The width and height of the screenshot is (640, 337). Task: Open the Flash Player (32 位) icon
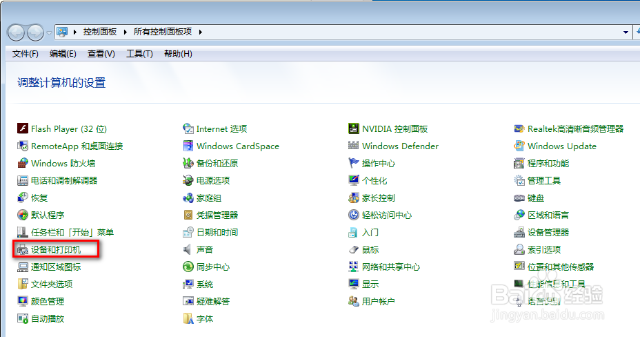(x=23, y=128)
